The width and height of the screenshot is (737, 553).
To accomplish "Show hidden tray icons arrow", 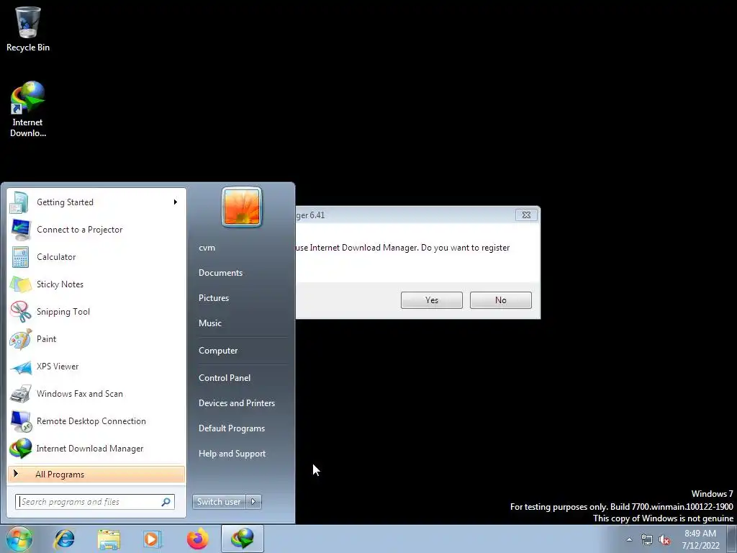I will tap(629, 539).
